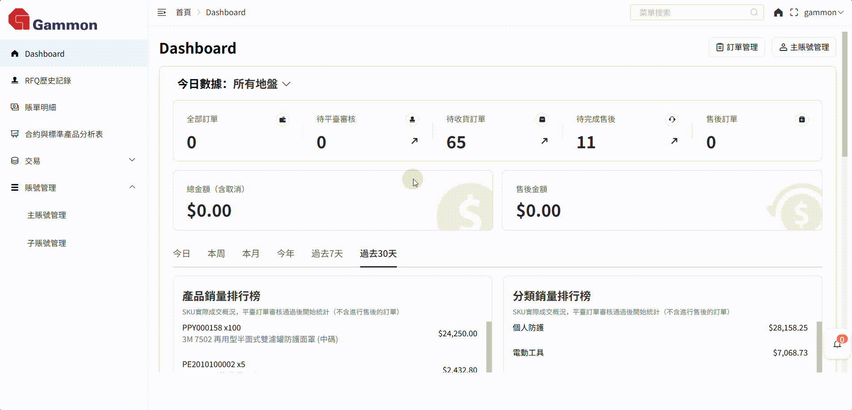Viewport: 852px width, 410px height.
Task: Click the 全部訂單 wallet icon
Action: pyautogui.click(x=283, y=120)
